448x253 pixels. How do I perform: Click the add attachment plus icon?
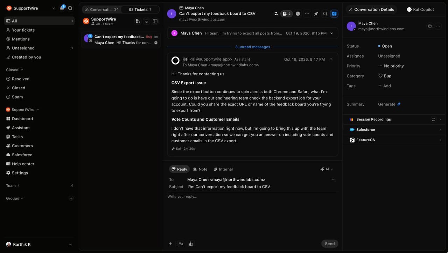[x=170, y=244]
